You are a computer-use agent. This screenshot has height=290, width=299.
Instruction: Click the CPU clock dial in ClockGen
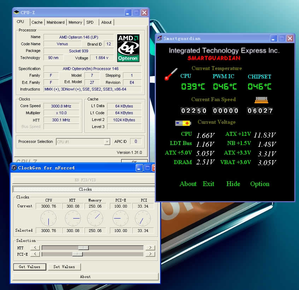49,219
